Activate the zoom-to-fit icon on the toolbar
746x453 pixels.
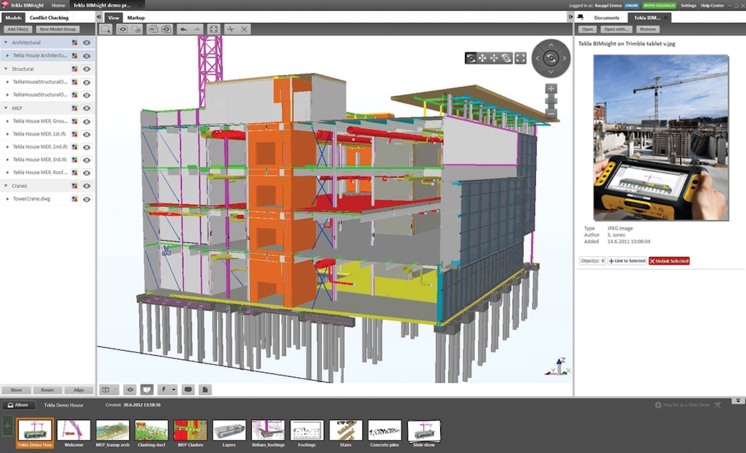click(x=214, y=29)
